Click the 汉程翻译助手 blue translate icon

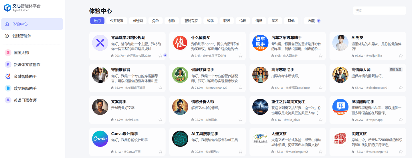click(340, 107)
